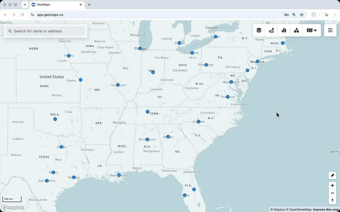Open a new browser tab

89,5
